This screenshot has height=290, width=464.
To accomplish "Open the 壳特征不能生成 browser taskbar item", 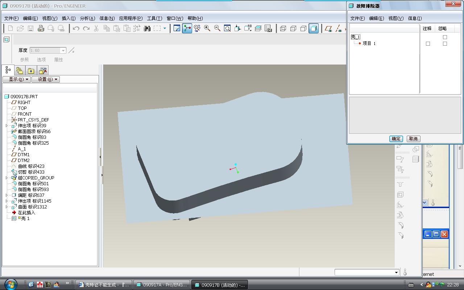I will (104, 285).
